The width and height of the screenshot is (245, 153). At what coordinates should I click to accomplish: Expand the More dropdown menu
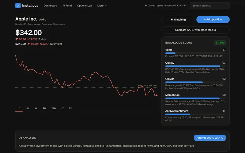[102, 6]
